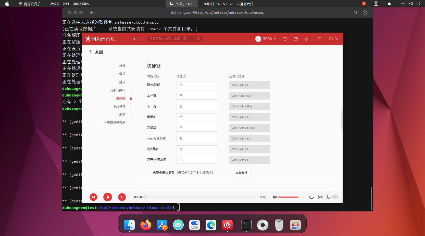The height and width of the screenshot is (236, 425).
Task: Open the app grid icon in dock
Action: 295,225
